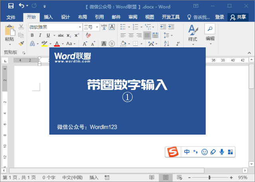Apply red font color
Viewport: 255px width, 182px height.
point(57,43)
